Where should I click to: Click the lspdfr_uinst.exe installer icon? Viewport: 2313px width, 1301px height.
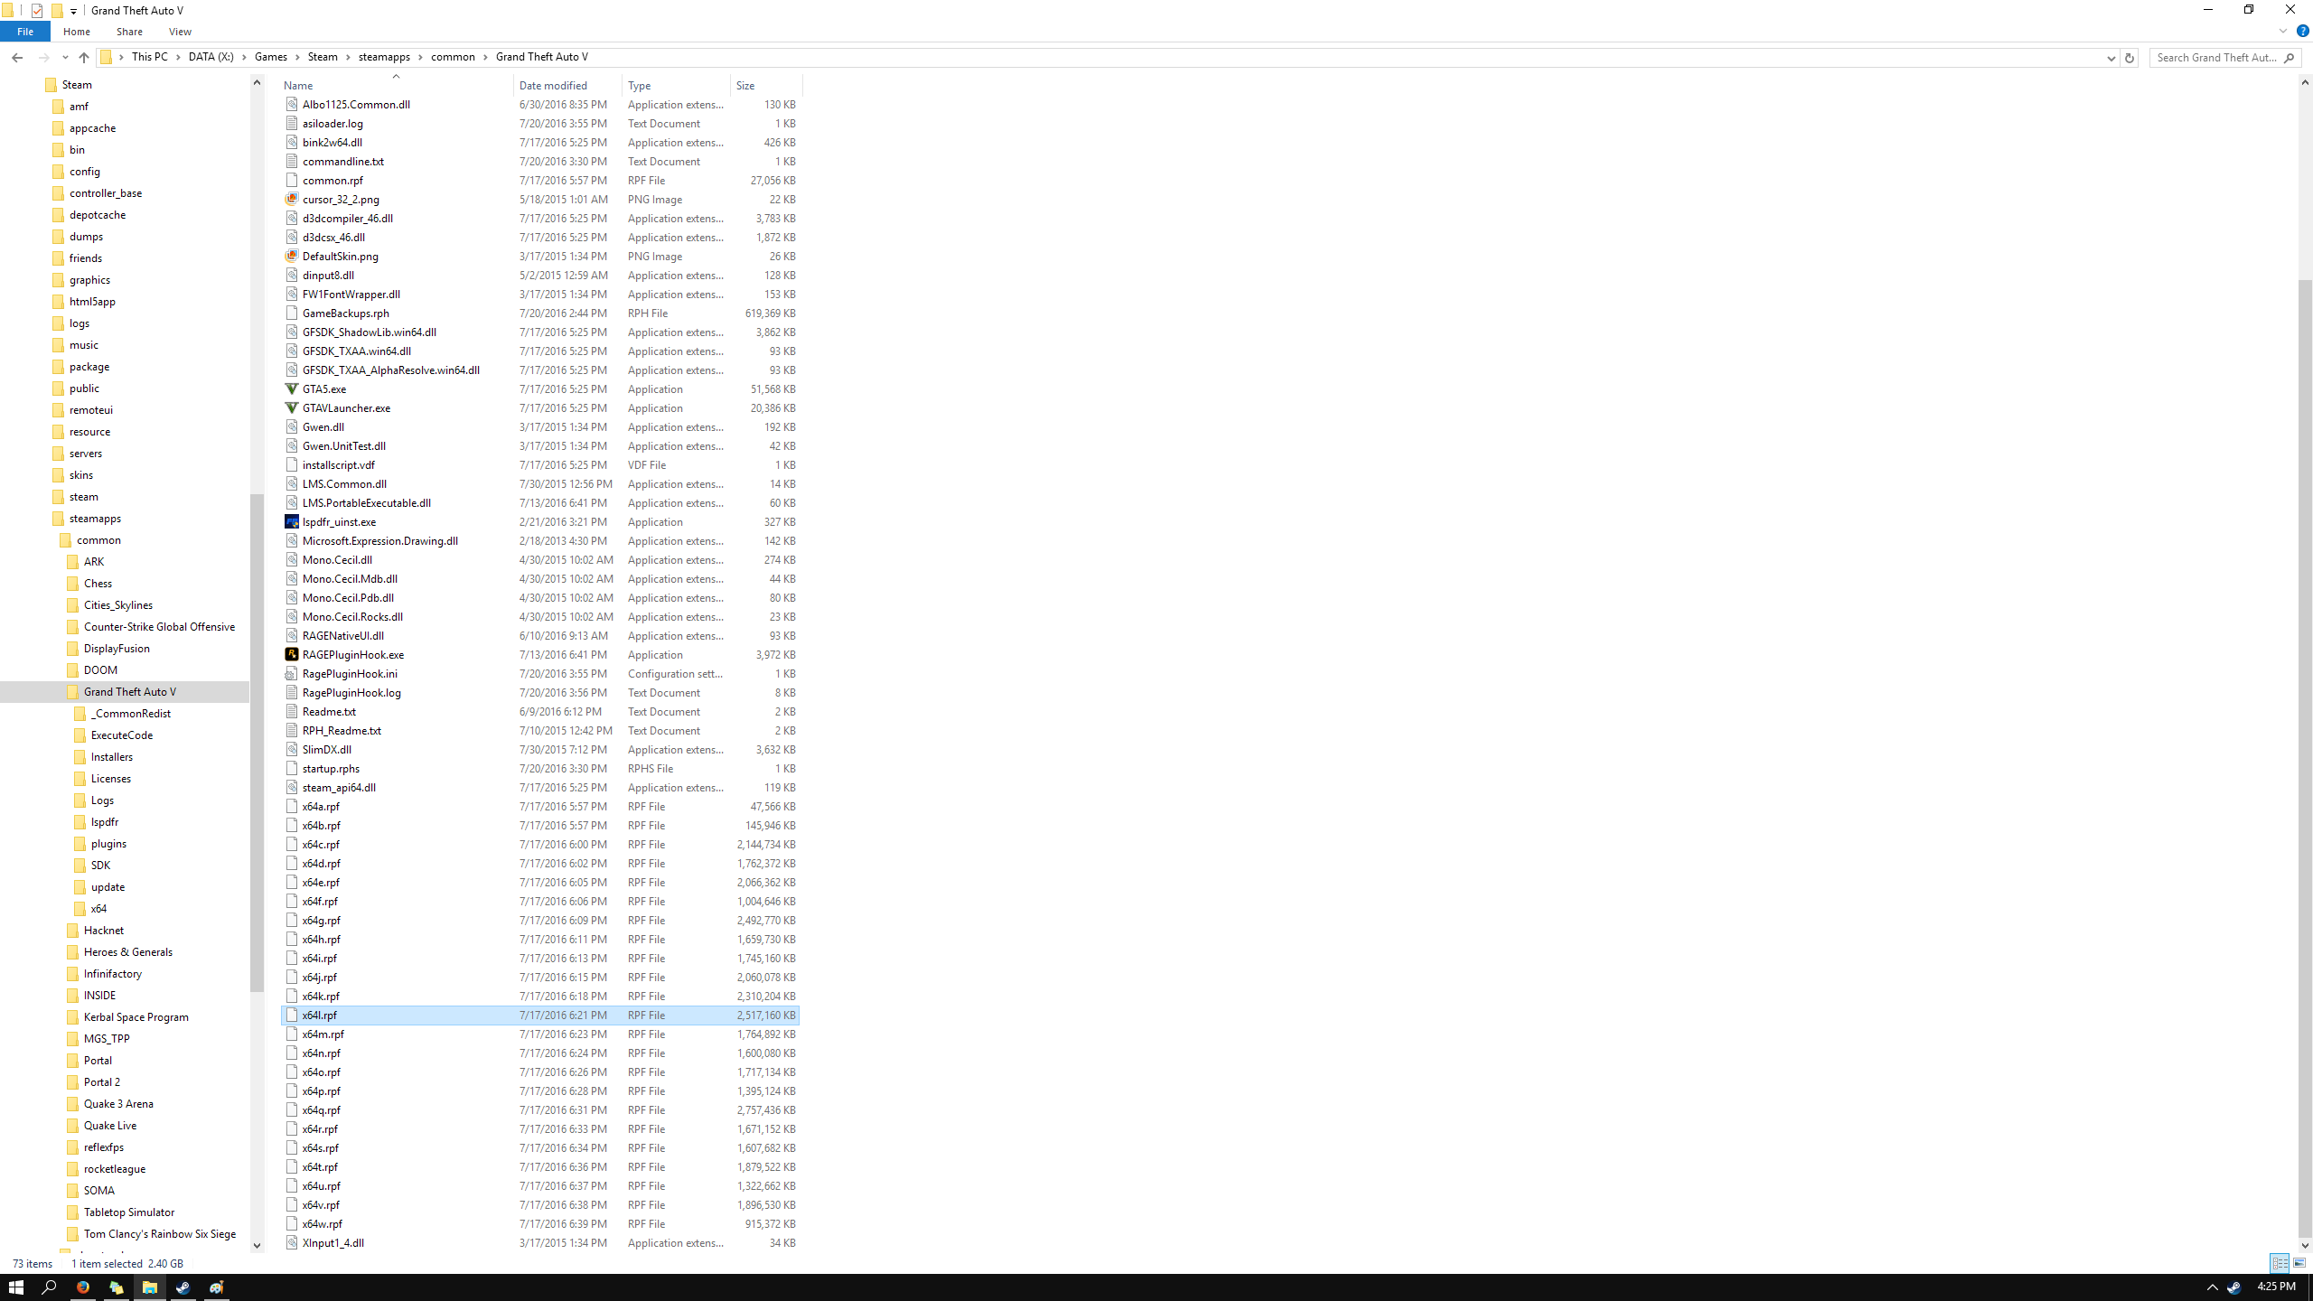291,521
